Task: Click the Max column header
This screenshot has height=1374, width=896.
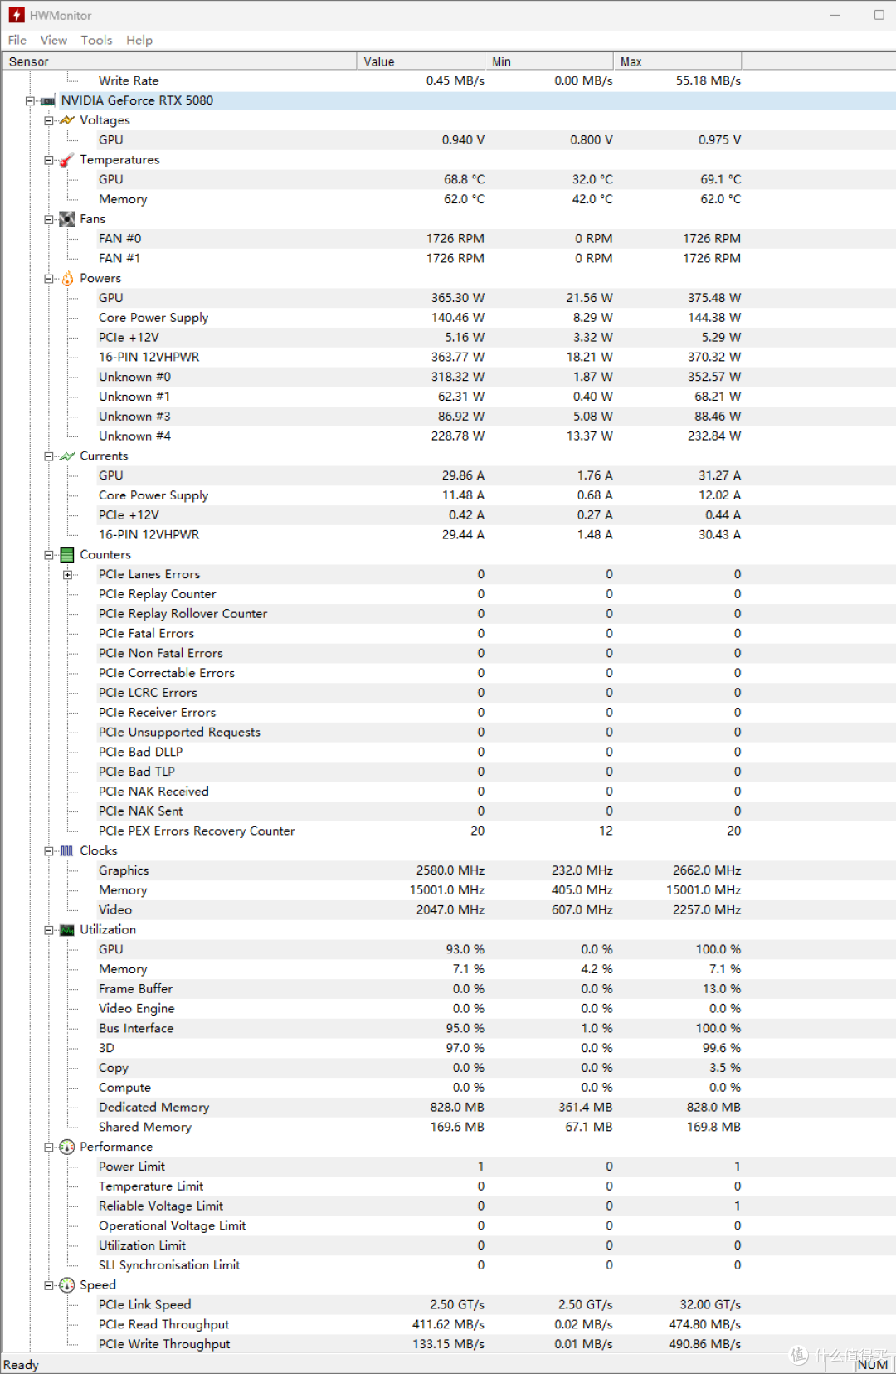Action: point(678,61)
